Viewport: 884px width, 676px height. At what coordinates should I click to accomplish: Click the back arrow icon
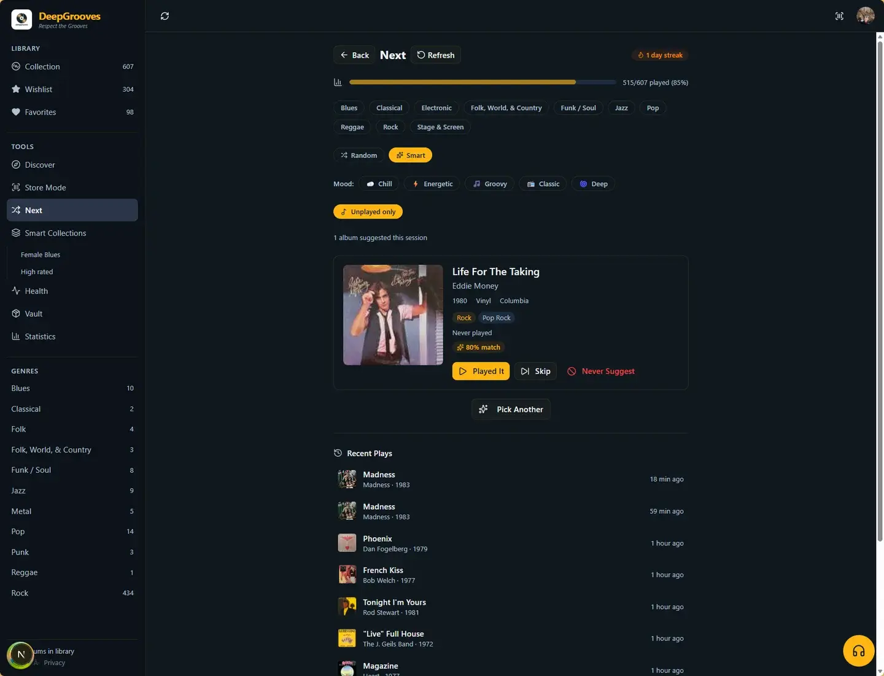click(x=344, y=55)
